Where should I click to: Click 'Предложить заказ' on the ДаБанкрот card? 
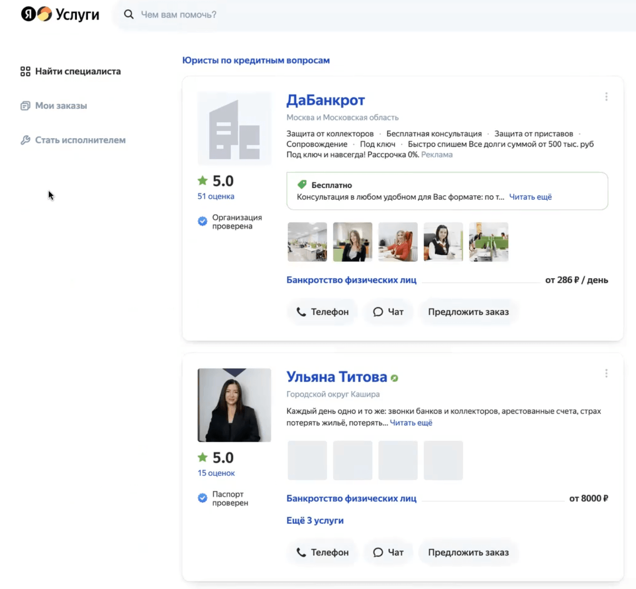[x=468, y=312]
